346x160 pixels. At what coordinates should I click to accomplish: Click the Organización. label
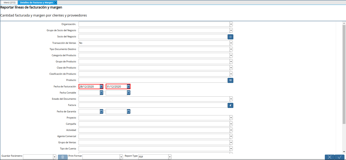coord(69,24)
